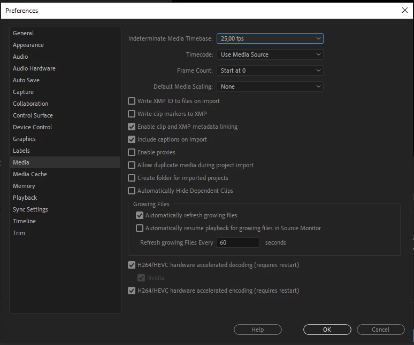Click the Refresh growing Files seconds field
The width and height of the screenshot is (414, 345).
coord(238,242)
